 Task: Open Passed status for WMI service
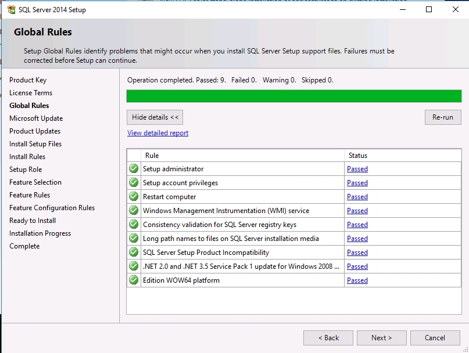coord(357,211)
